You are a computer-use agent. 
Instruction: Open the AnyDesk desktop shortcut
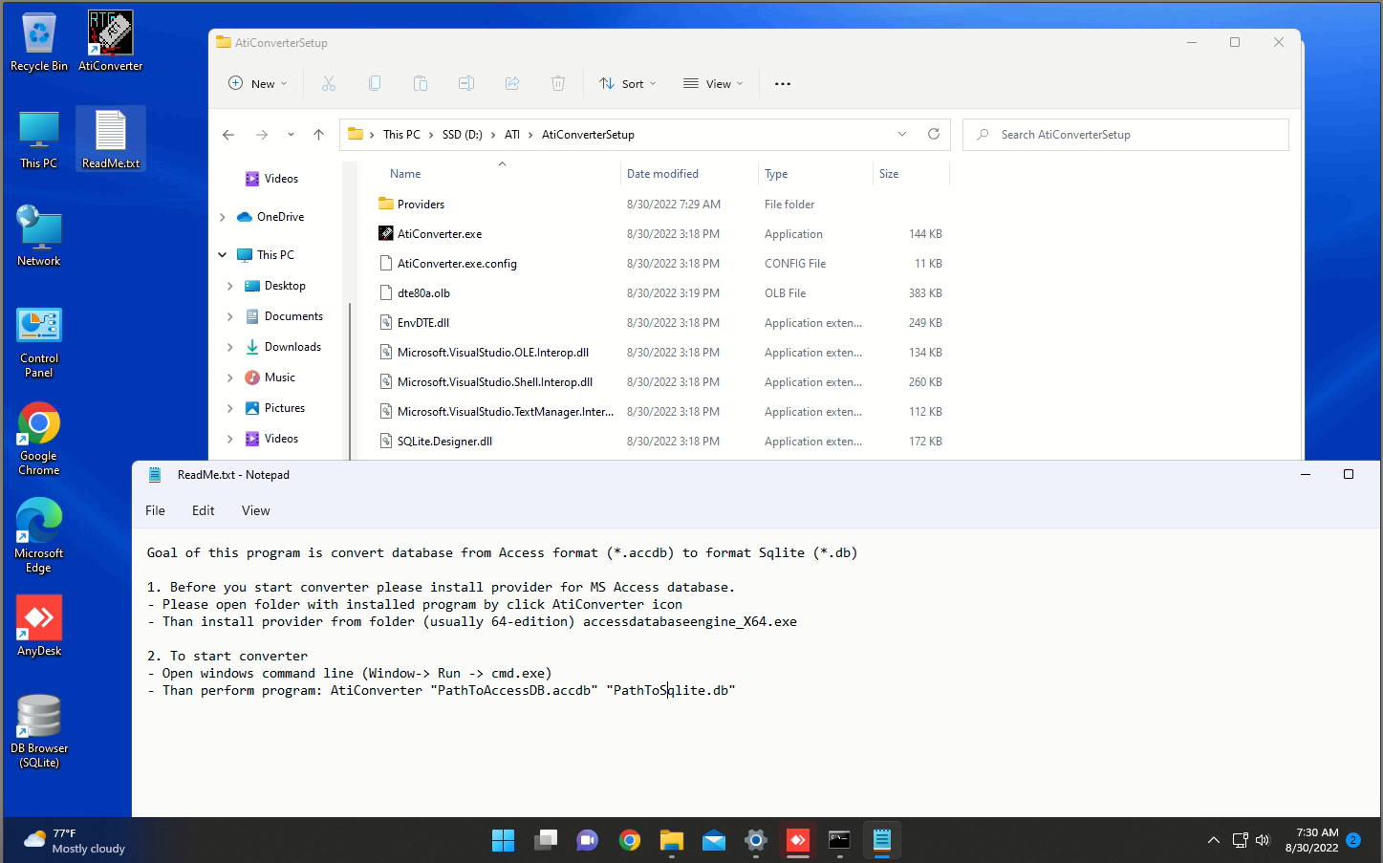pos(39,627)
